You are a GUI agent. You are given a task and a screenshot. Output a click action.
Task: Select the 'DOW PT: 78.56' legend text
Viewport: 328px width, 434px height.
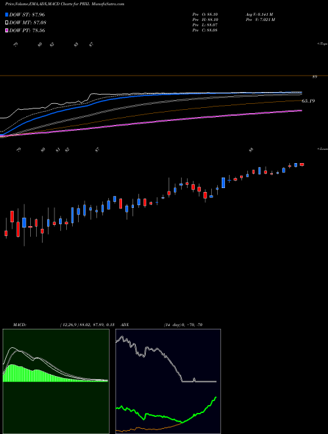click(x=27, y=30)
